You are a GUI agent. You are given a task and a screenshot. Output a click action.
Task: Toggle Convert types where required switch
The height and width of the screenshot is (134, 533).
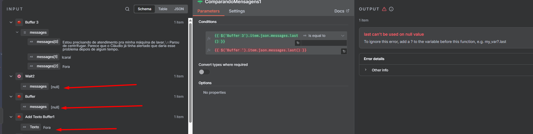[x=204, y=72]
